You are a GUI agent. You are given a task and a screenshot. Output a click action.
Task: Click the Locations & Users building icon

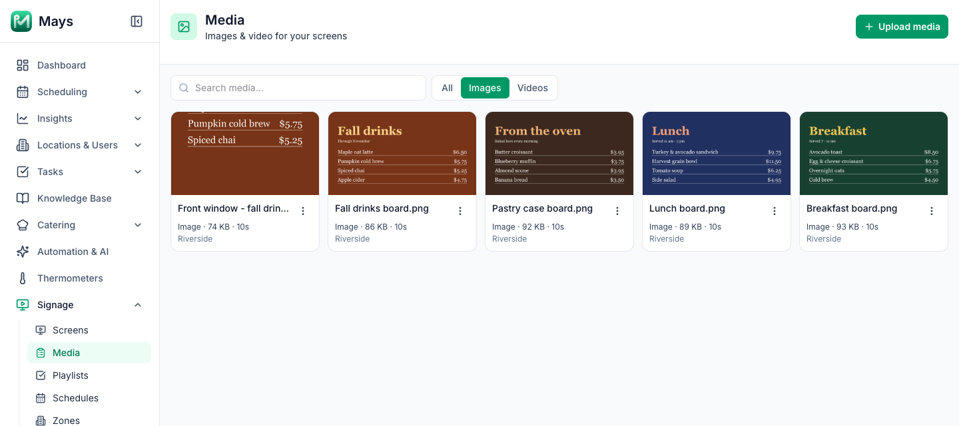tap(23, 145)
